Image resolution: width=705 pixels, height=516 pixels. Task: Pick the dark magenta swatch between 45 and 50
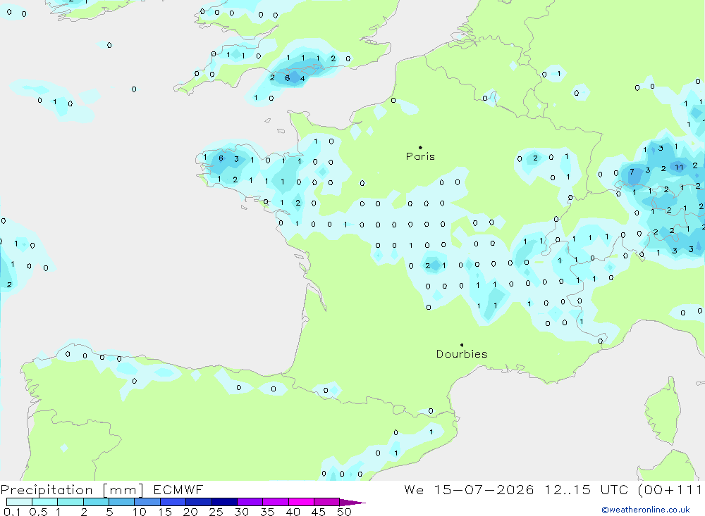tap(326, 502)
